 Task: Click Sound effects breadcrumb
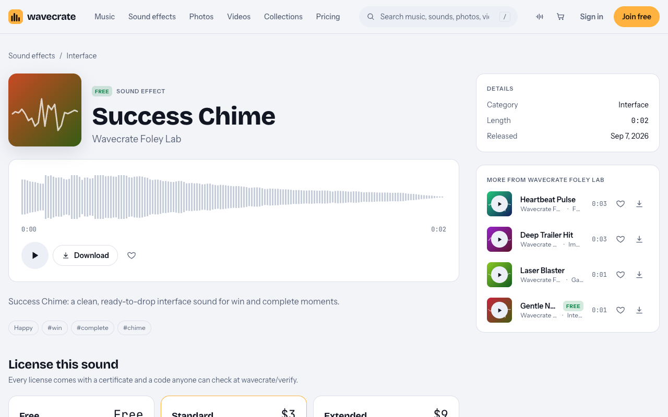click(x=32, y=56)
